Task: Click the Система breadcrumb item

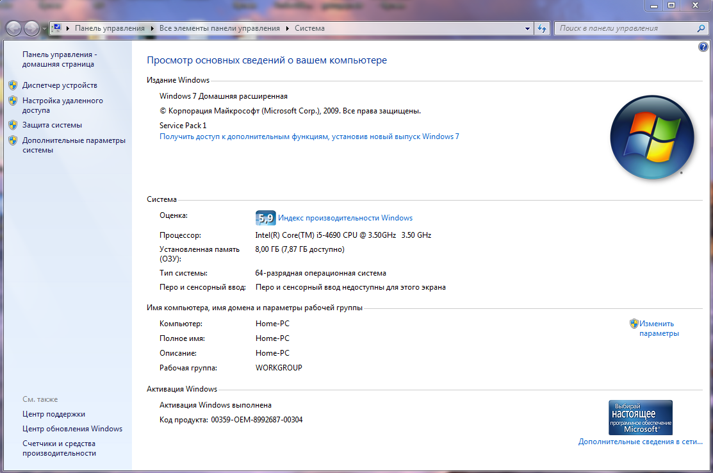Action: point(309,28)
